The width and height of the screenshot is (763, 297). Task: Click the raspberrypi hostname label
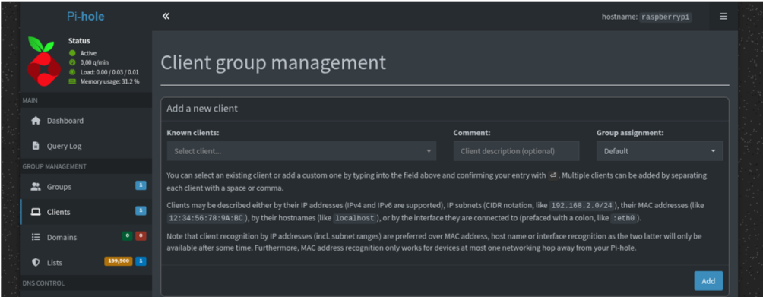pos(665,17)
